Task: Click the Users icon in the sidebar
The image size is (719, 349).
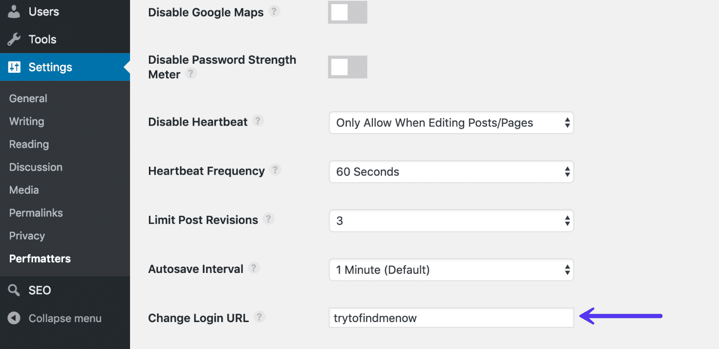Action: 13,12
